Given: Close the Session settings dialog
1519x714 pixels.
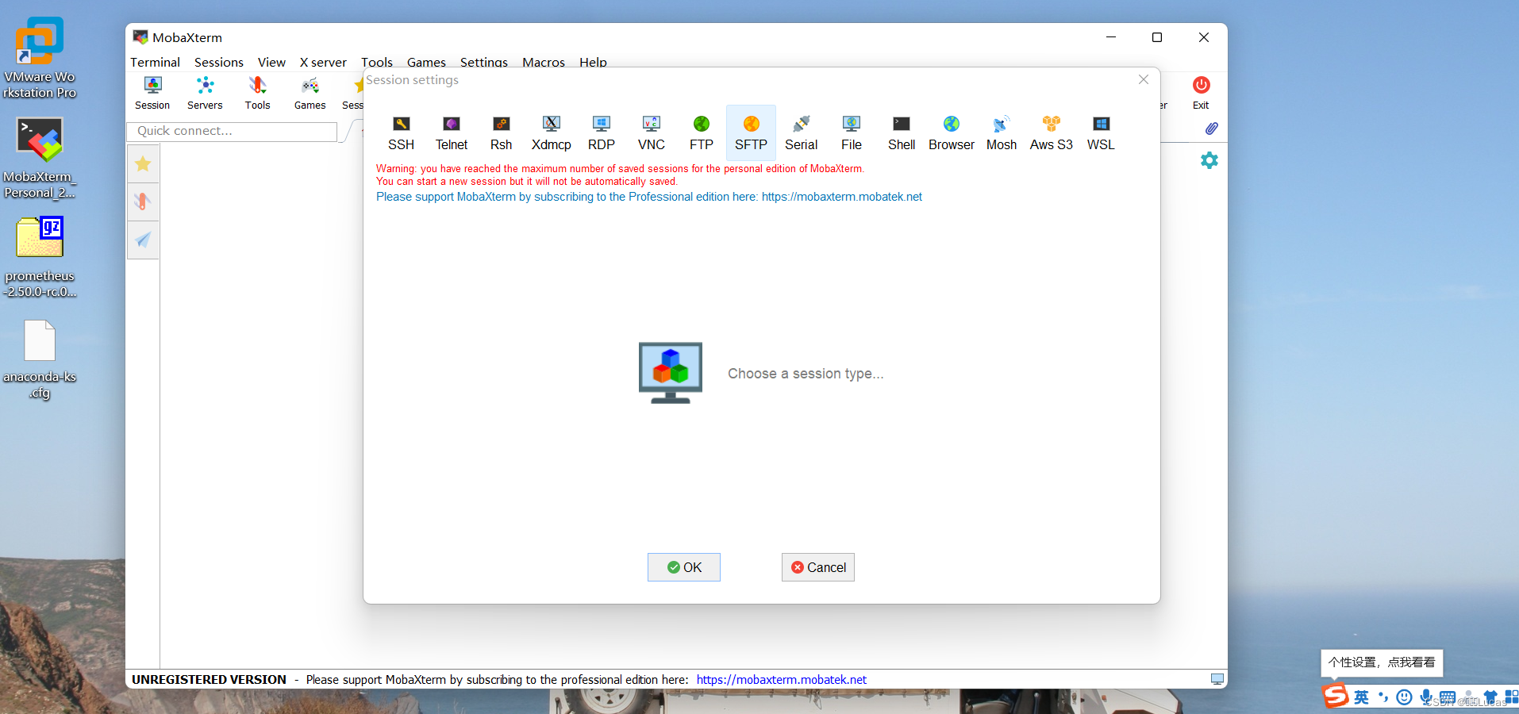Looking at the screenshot, I should [1144, 79].
